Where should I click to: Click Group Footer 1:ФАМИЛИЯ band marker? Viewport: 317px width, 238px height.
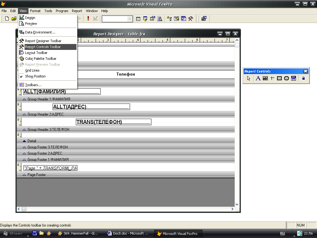(x=24, y=160)
